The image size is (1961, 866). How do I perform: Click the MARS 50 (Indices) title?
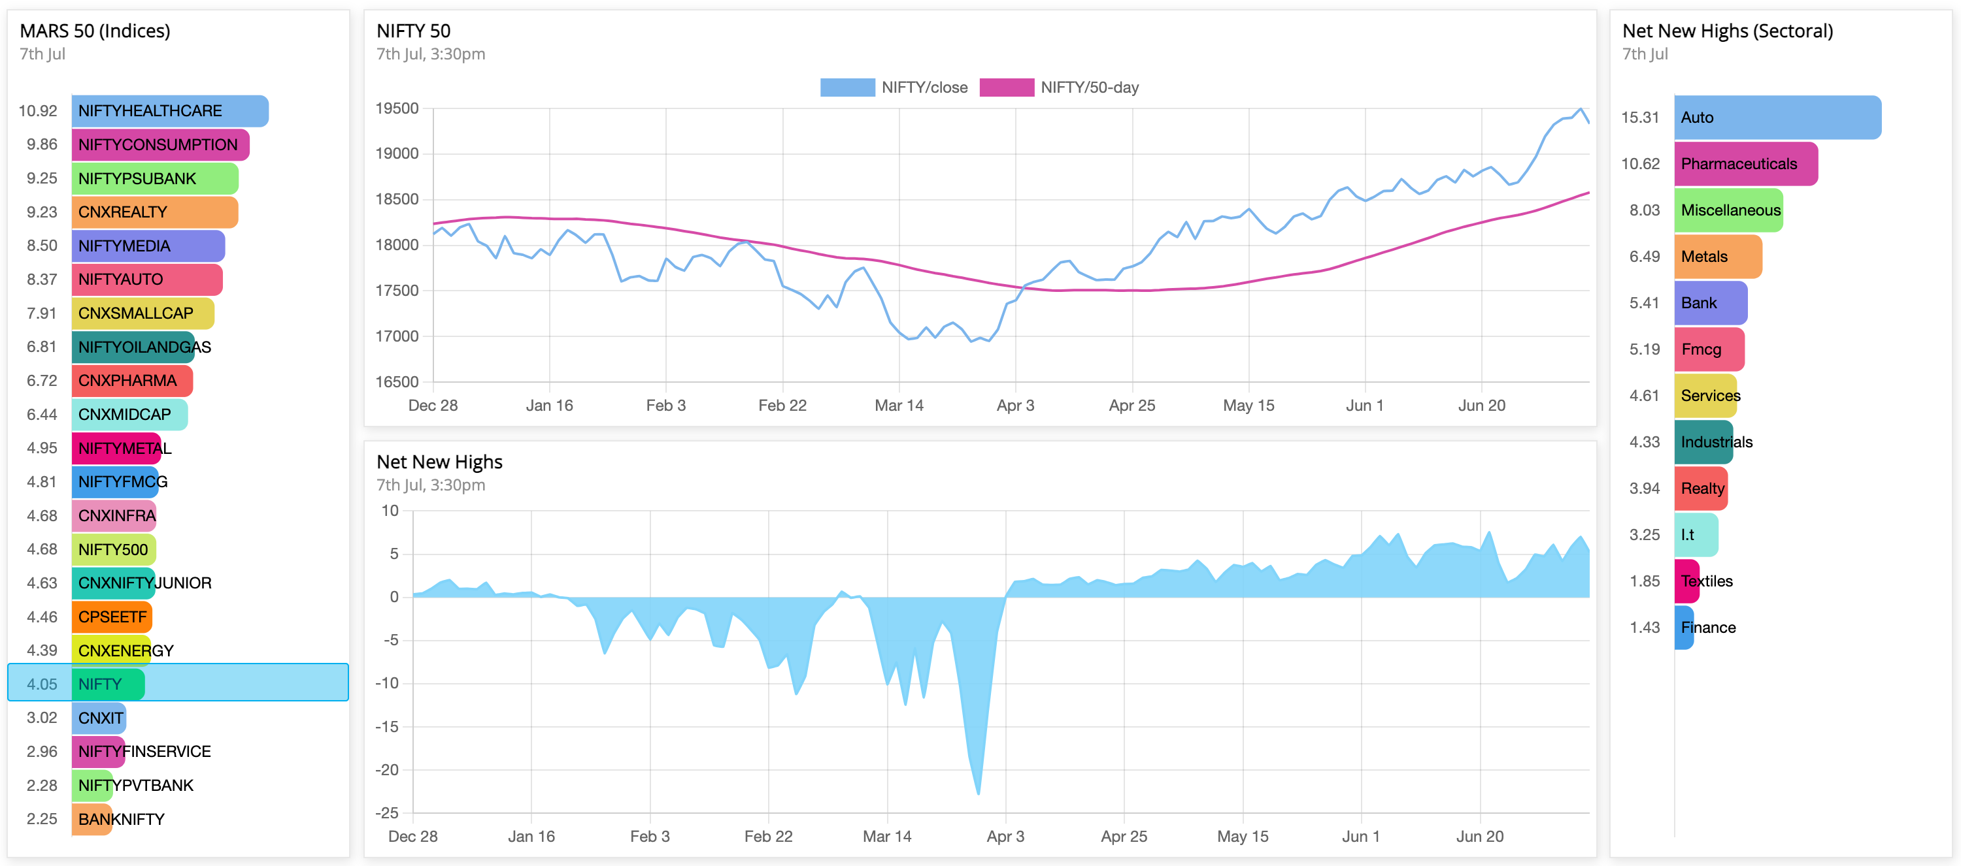point(94,31)
